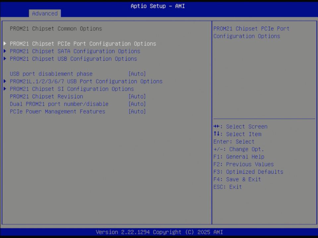The image size is (318, 238).
Task: Click the arrow beside USB Configuration Options
Action: (x=5, y=59)
